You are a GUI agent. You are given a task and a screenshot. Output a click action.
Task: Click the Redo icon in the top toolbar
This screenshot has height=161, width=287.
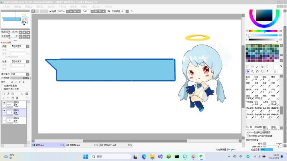[37, 11]
